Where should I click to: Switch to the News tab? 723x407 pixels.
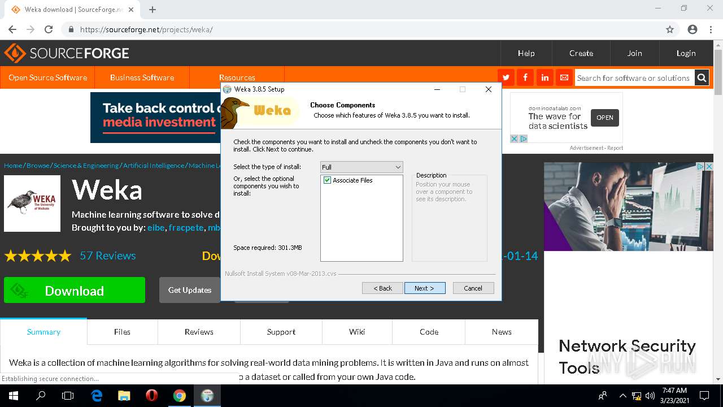click(502, 332)
